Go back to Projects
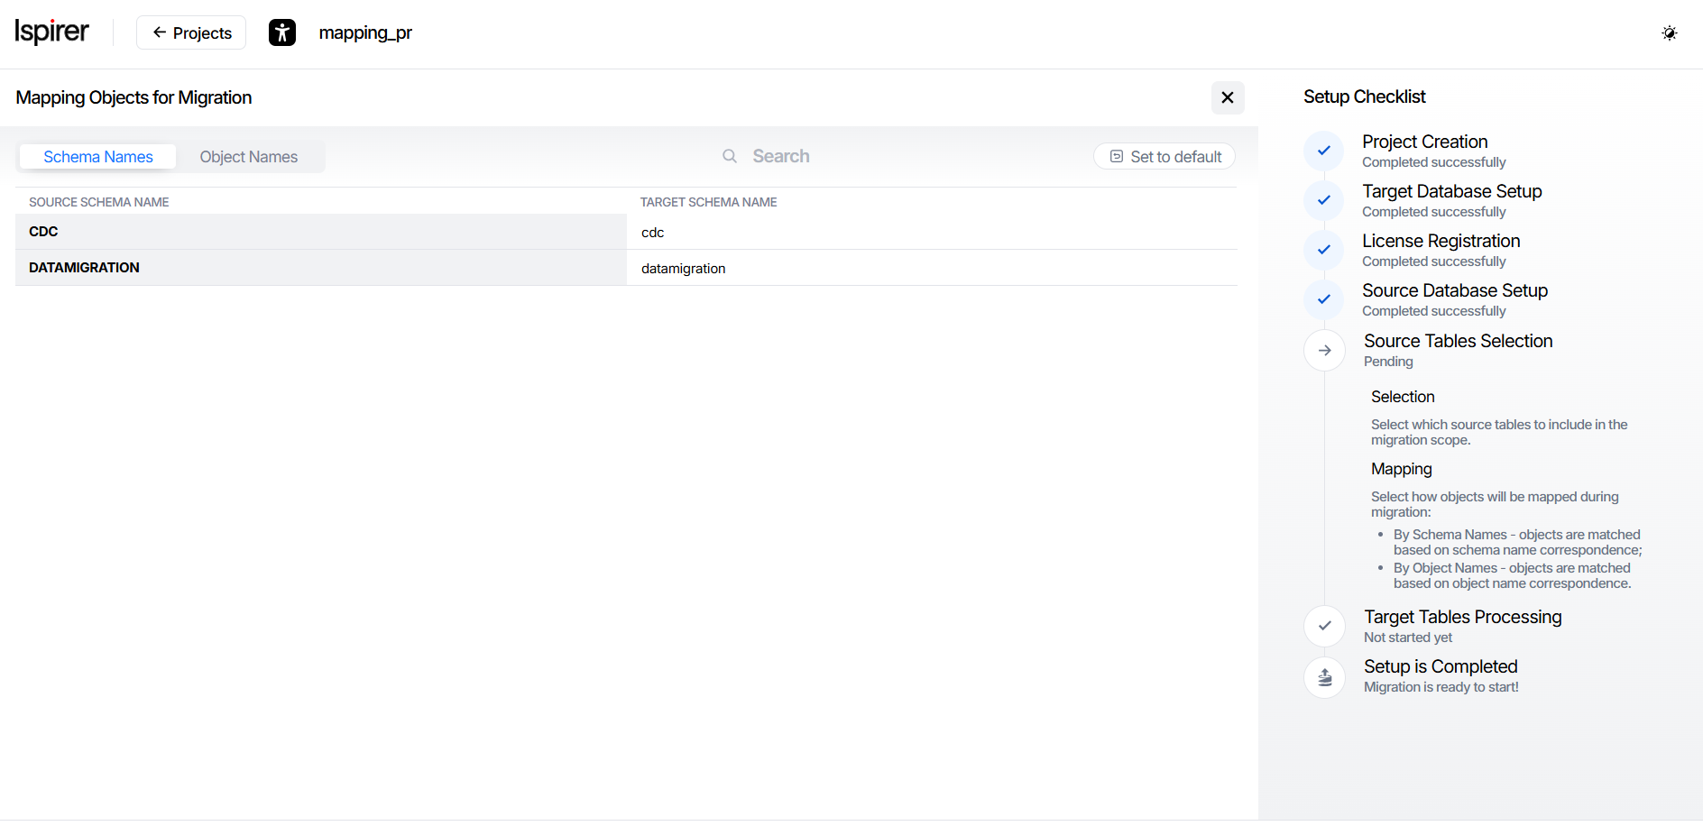1703x835 pixels. tap(191, 32)
